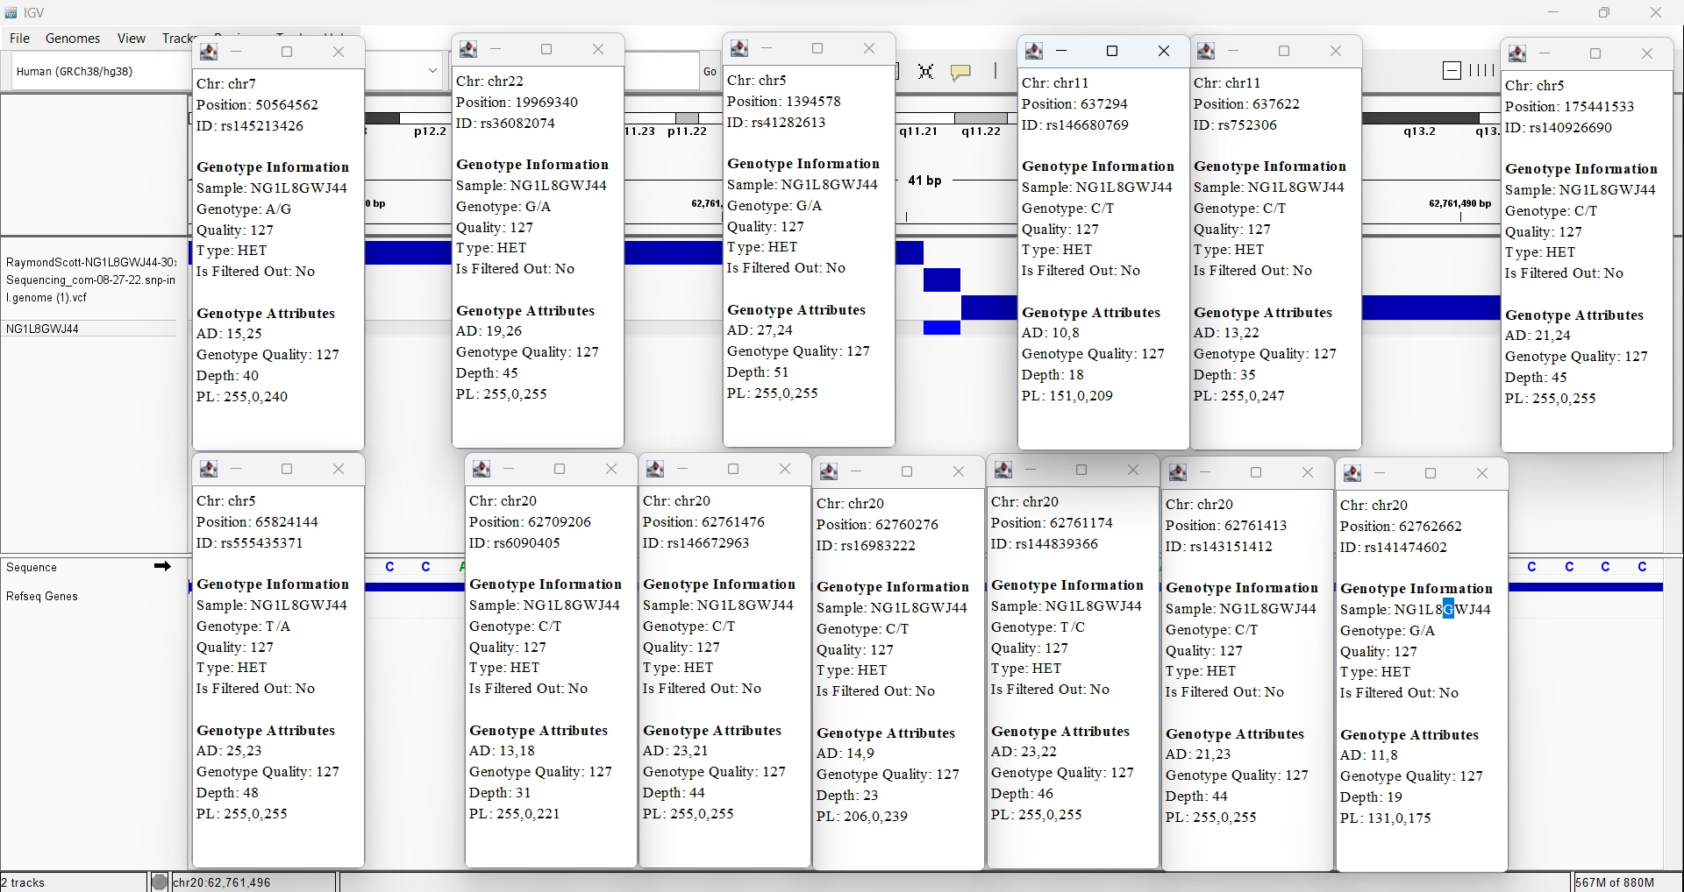Click the 41 bp ruler span label
The height and width of the screenshot is (892, 1684).
coord(924,181)
